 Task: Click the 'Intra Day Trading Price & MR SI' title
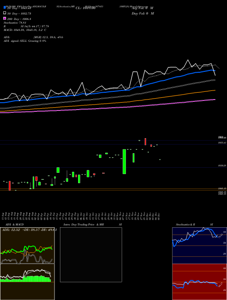tap(93, 225)
